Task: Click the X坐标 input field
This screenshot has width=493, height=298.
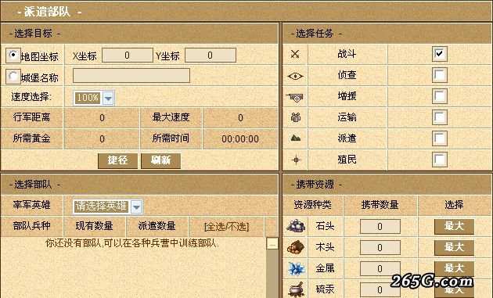Action: [128, 56]
